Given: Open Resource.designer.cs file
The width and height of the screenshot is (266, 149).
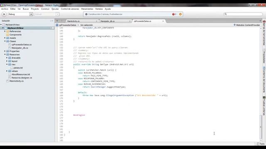Looking at the screenshot, I should (x=22, y=78).
